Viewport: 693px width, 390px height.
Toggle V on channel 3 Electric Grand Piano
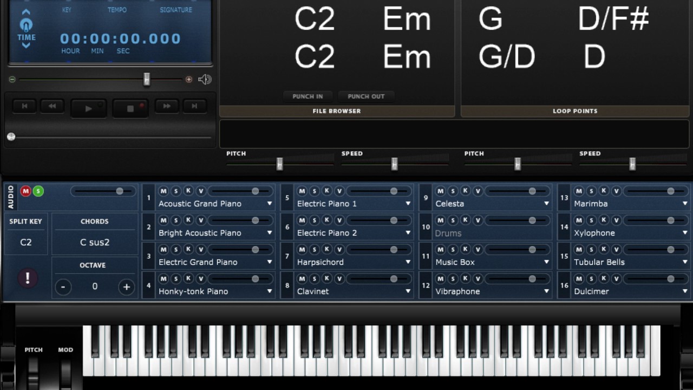(201, 250)
